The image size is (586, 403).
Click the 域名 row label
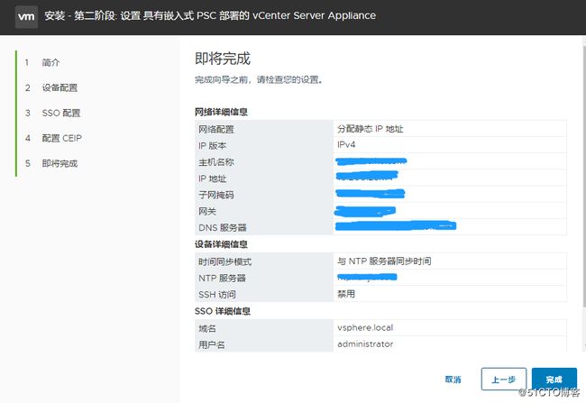pyautogui.click(x=207, y=328)
